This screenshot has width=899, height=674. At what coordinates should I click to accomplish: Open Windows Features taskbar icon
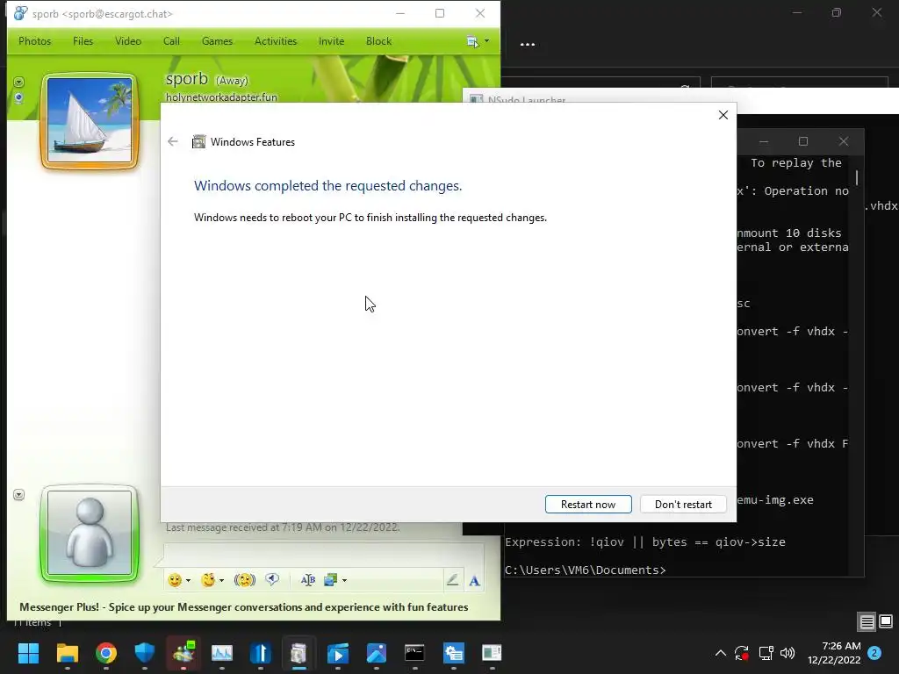coord(298,653)
